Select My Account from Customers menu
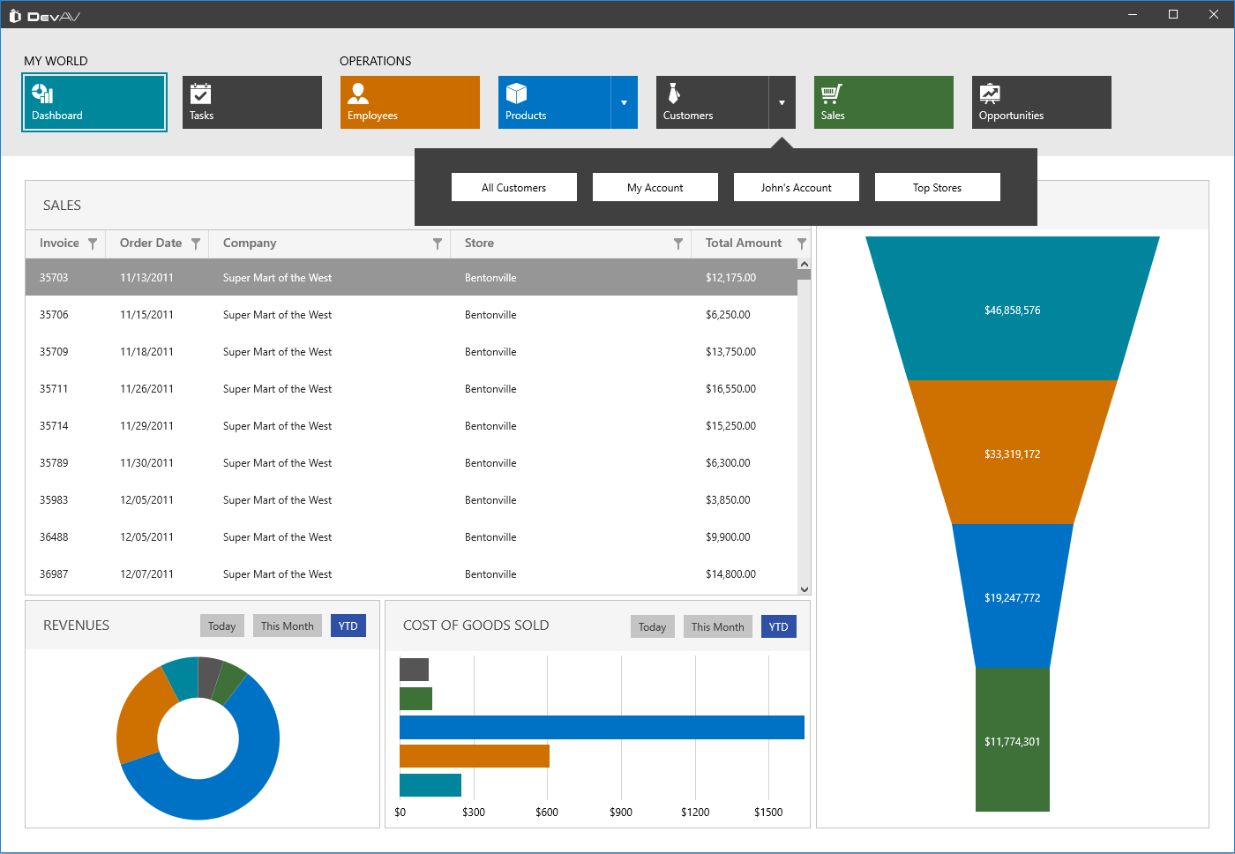This screenshot has width=1235, height=854. point(655,187)
